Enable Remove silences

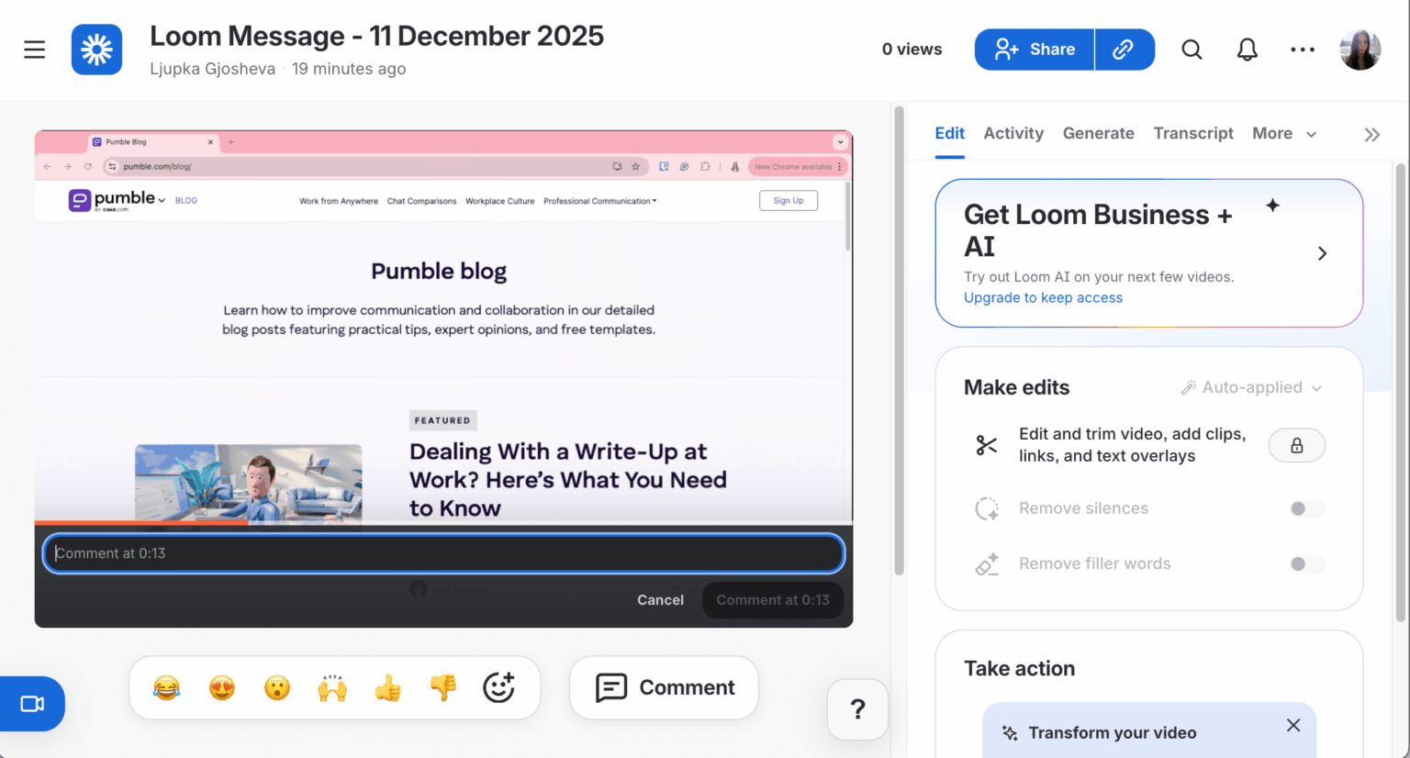(1305, 508)
